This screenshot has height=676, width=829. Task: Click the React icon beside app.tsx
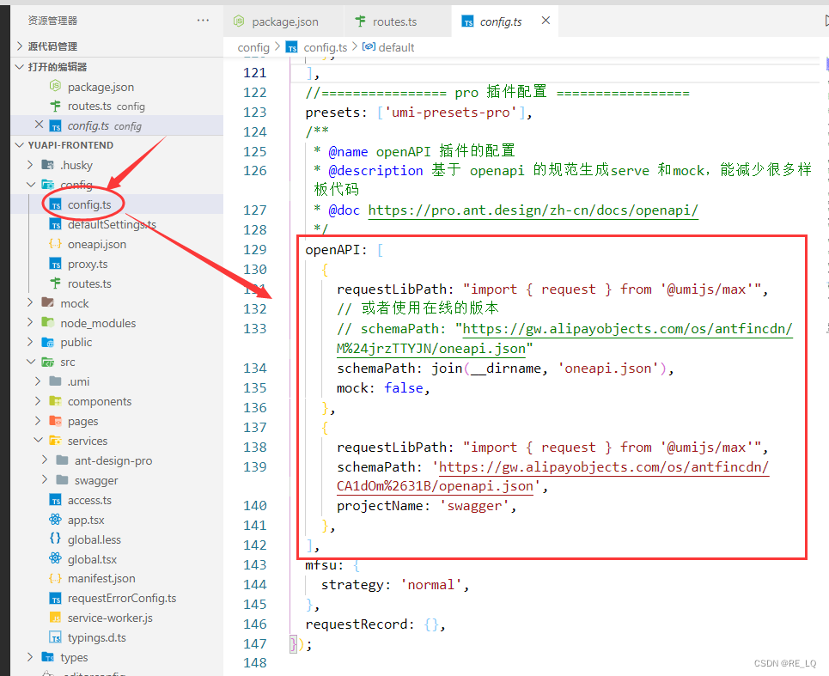click(55, 520)
